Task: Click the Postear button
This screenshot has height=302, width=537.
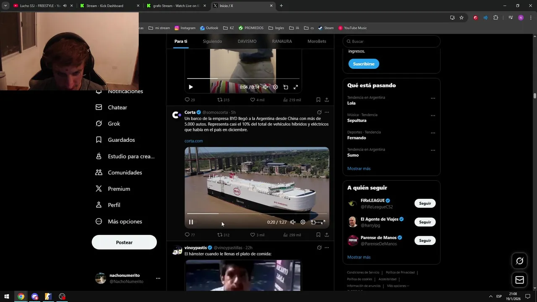Action: (x=124, y=242)
